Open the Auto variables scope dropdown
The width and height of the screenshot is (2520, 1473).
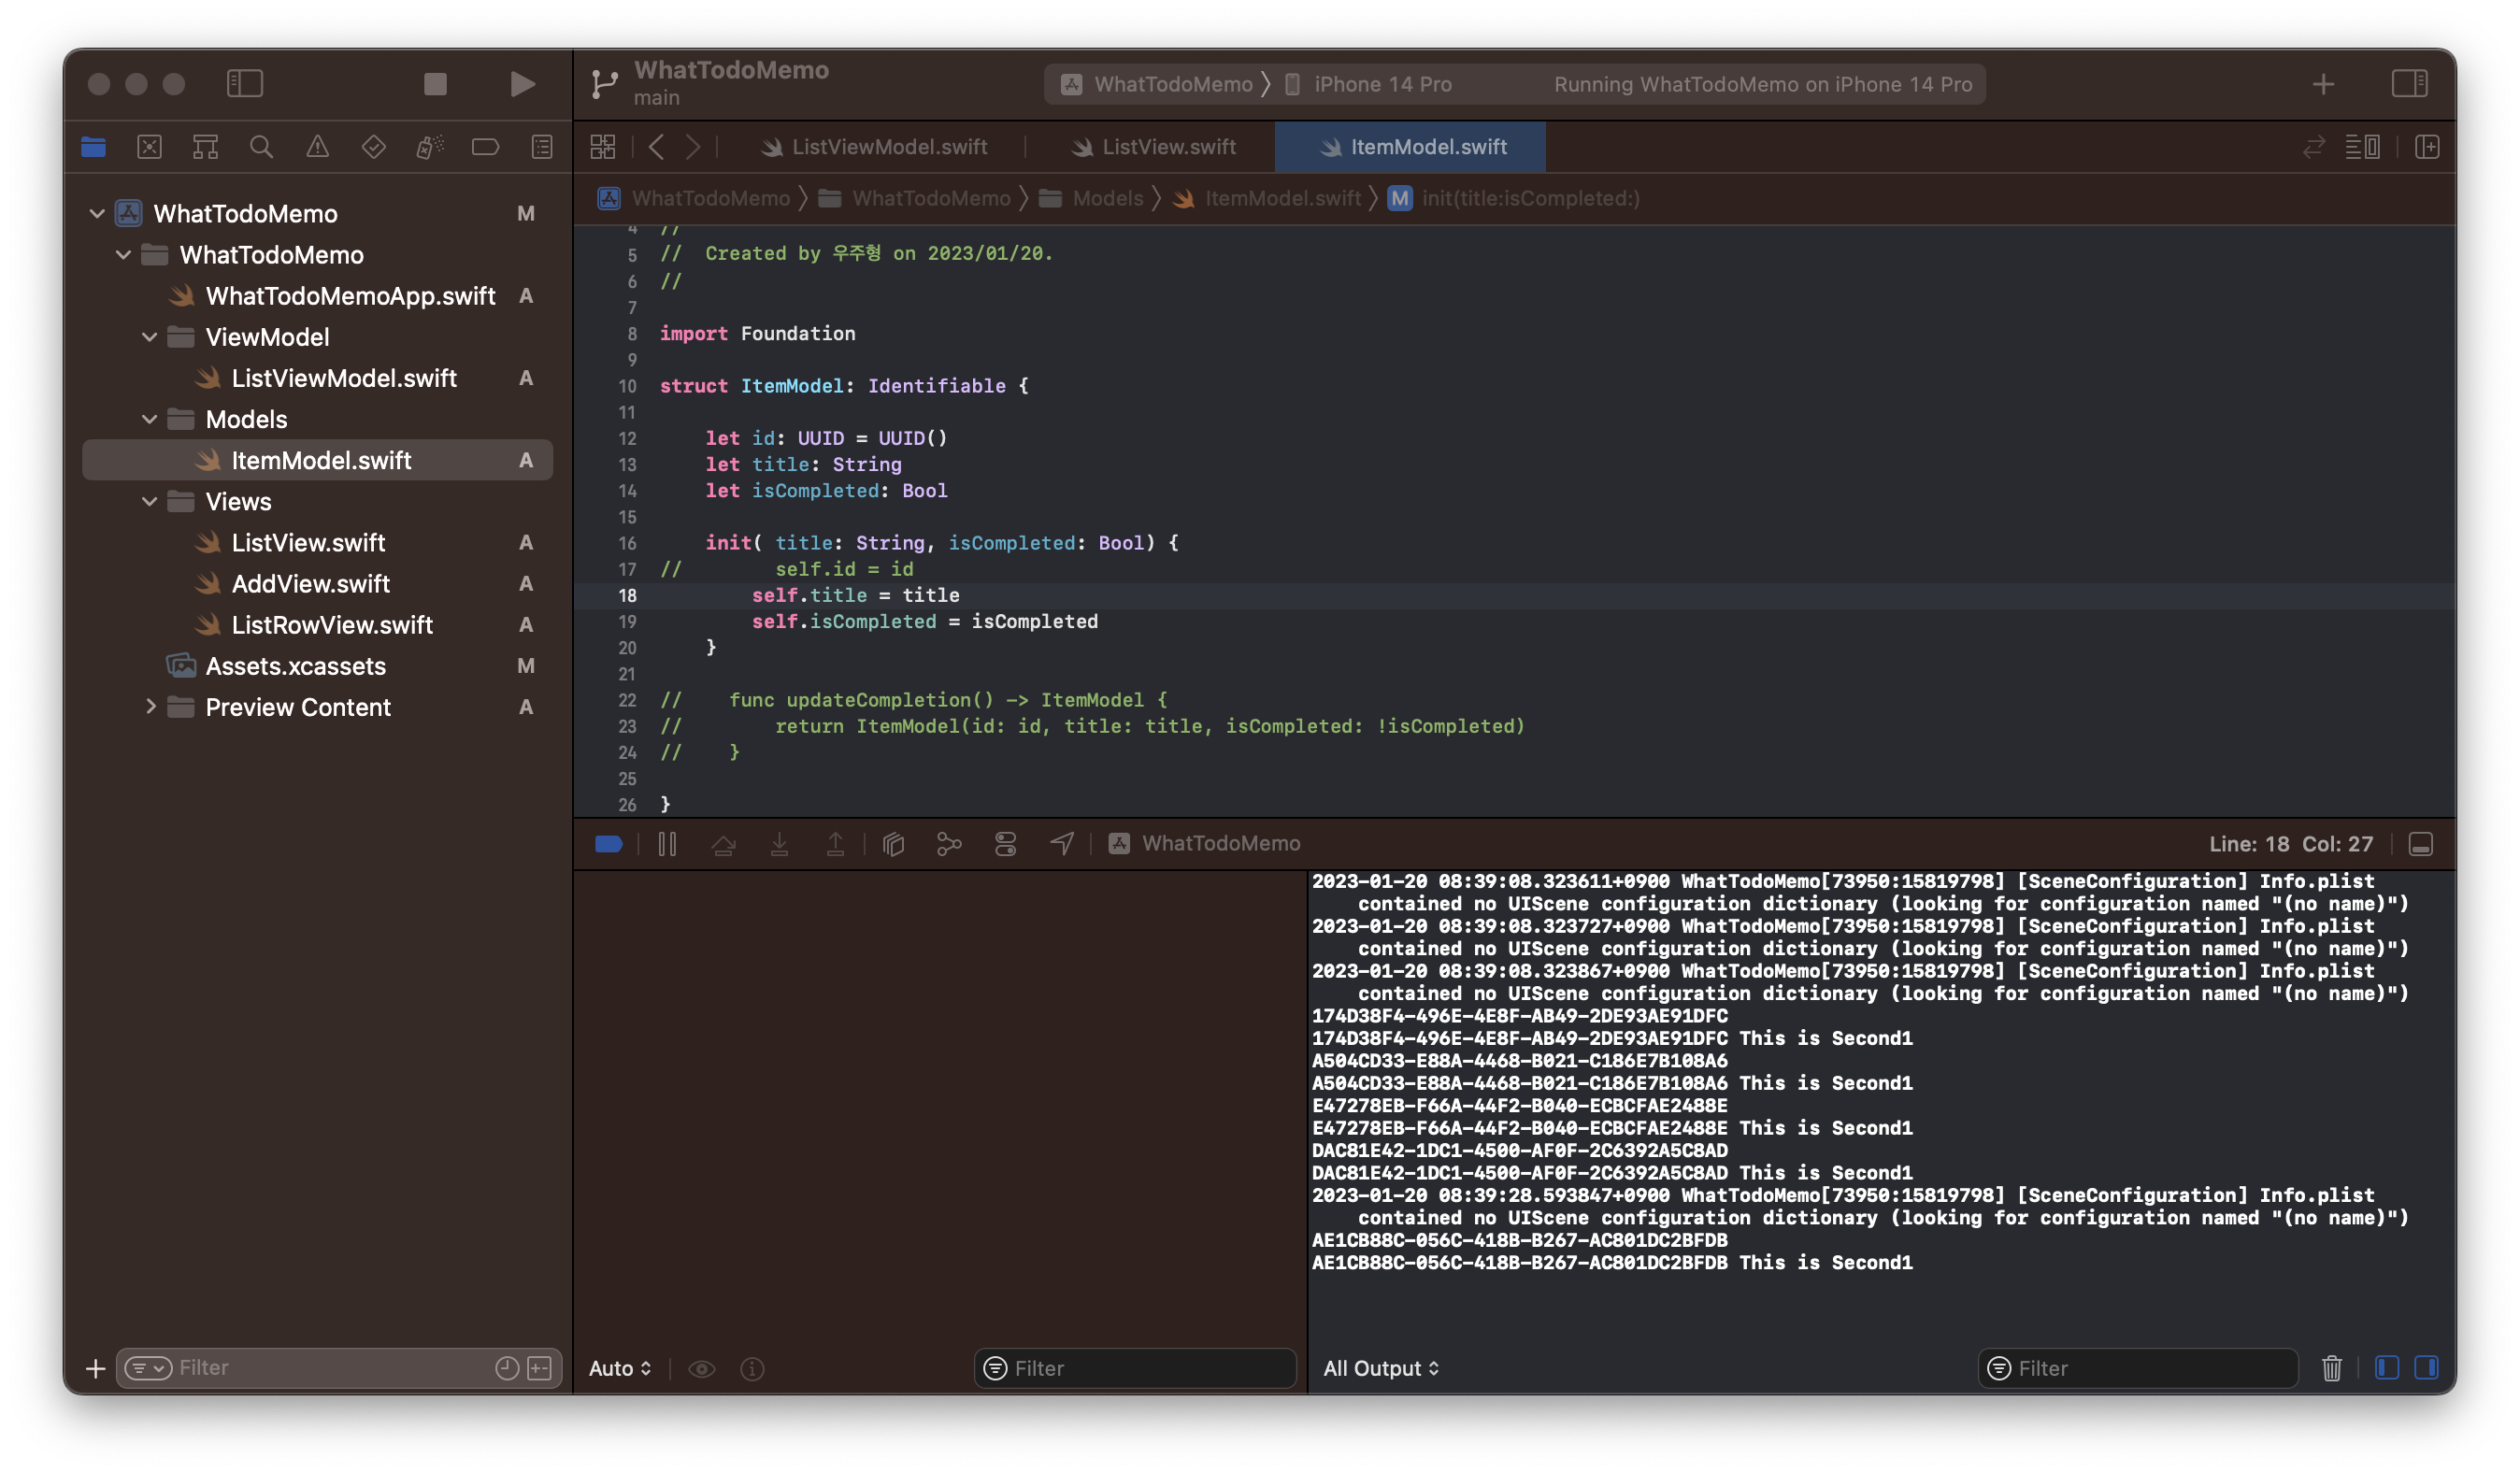click(620, 1368)
